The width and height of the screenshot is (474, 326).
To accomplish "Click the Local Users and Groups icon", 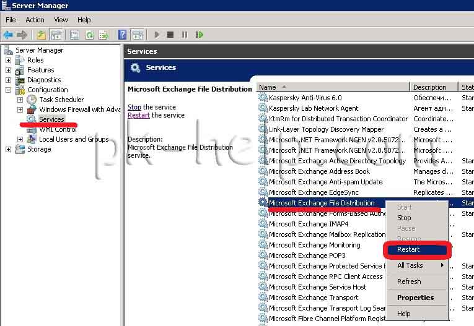I will [32, 139].
